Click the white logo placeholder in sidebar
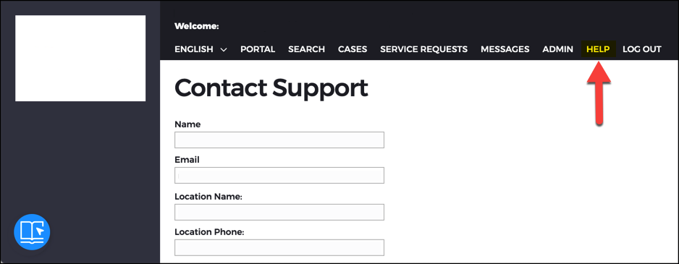 (80, 59)
